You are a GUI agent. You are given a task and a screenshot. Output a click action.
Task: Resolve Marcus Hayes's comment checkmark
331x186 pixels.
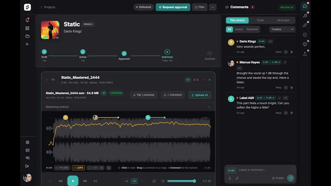[285, 88]
